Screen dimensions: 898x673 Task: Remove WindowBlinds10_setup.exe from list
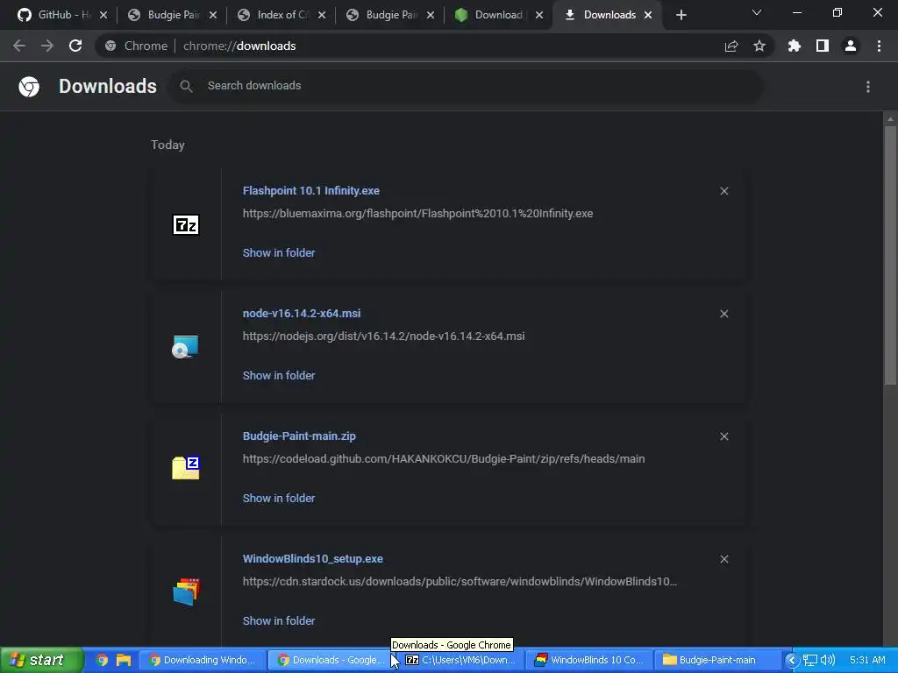coord(723,559)
